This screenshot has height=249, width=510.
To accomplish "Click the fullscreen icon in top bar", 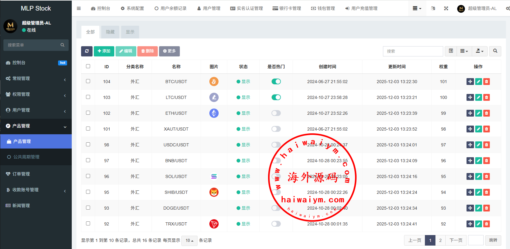I will coord(446,8).
